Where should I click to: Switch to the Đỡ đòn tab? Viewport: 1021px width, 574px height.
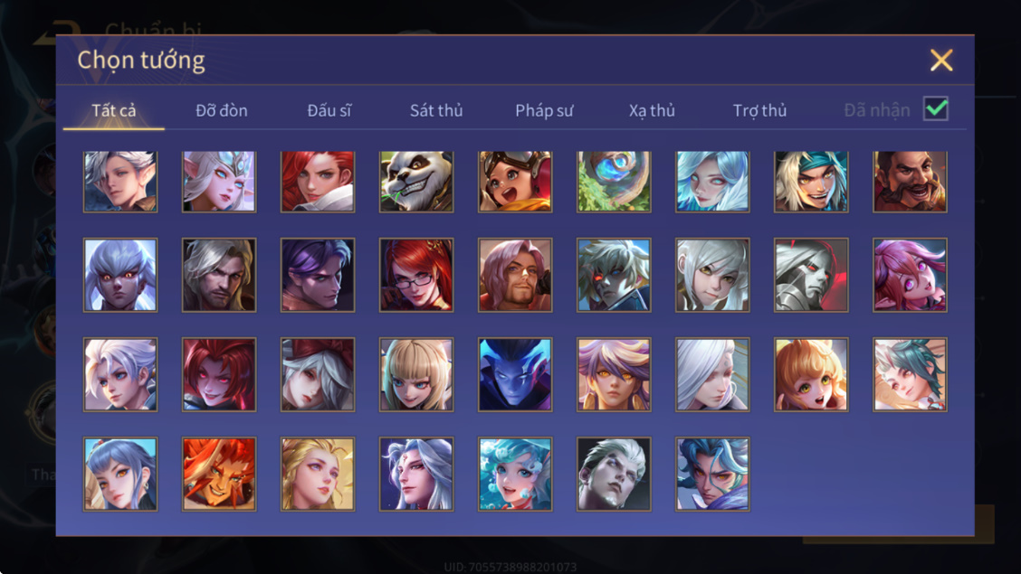coord(222,110)
